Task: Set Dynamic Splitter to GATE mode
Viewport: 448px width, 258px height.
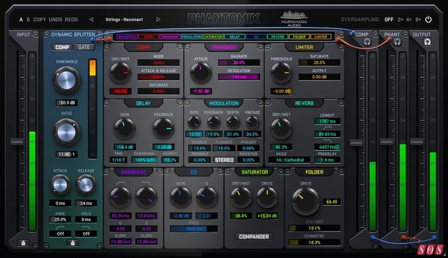Action: [84, 47]
